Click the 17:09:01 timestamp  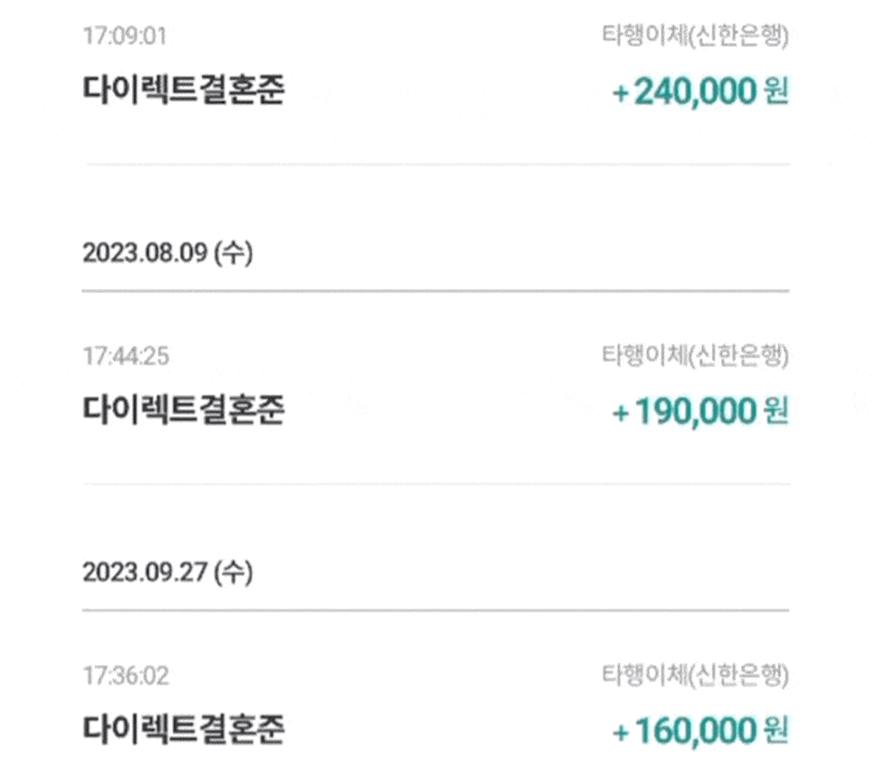124,37
